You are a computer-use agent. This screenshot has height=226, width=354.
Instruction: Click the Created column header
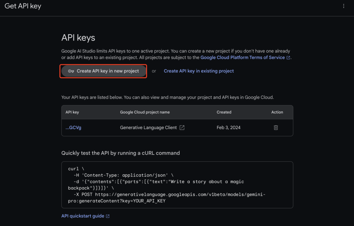click(x=224, y=112)
